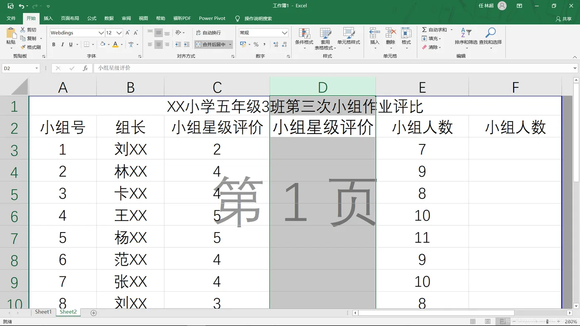This screenshot has height=326, width=580.
Task: Click the Delete cells (删除) icon
Action: coord(391,34)
